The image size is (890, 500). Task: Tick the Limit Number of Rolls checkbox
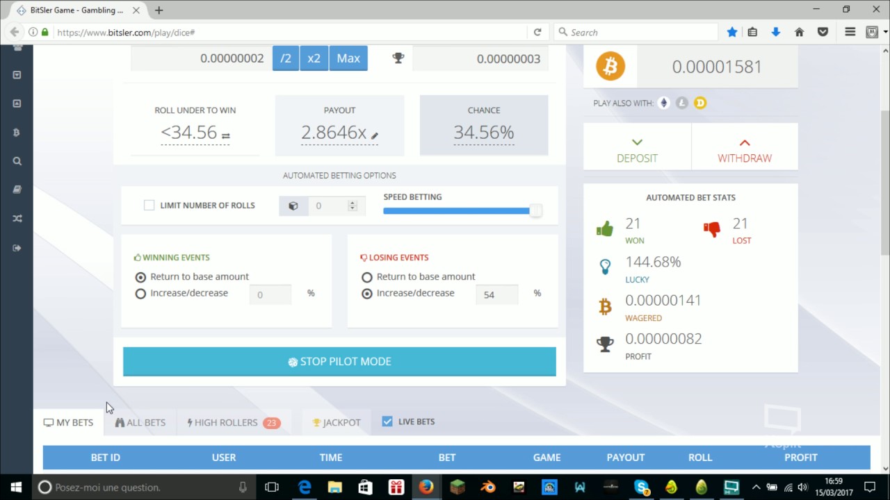(x=149, y=205)
